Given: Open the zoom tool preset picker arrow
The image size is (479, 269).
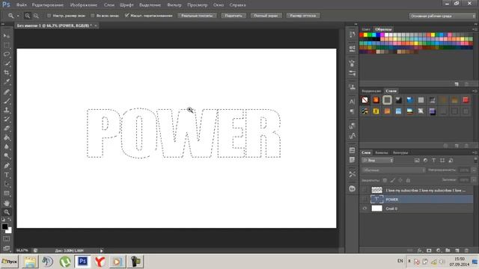Looking at the screenshot, I should click(x=18, y=16).
